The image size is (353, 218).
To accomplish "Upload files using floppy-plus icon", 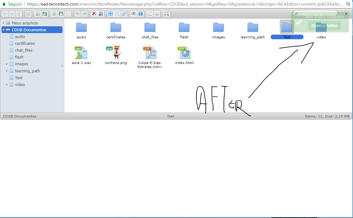I will (45, 14).
